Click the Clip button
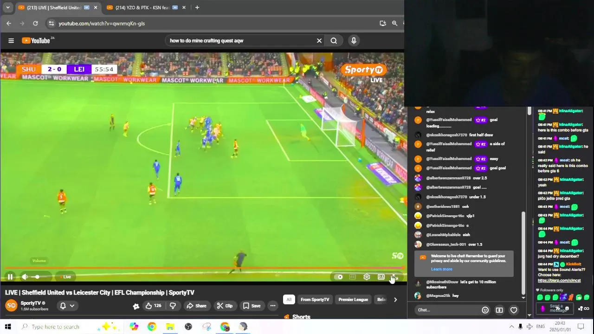 225,306
